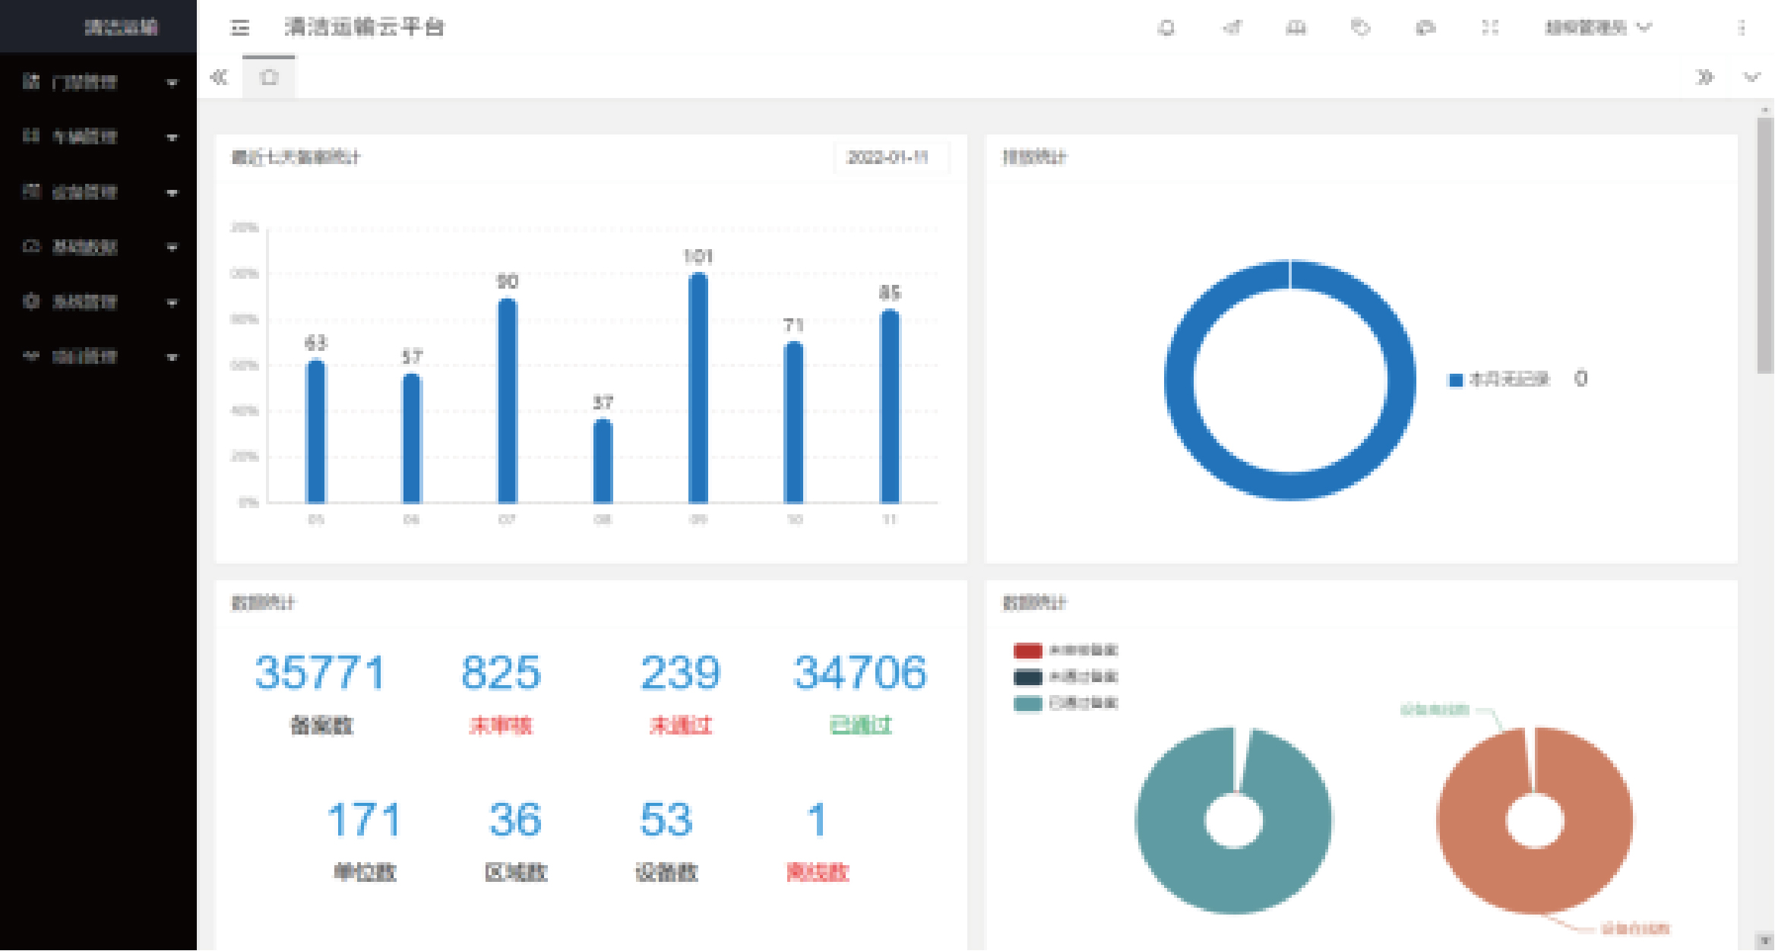Enter fullscreen with the expand icon
Viewport: 1775px width, 951px height.
coord(1490,28)
